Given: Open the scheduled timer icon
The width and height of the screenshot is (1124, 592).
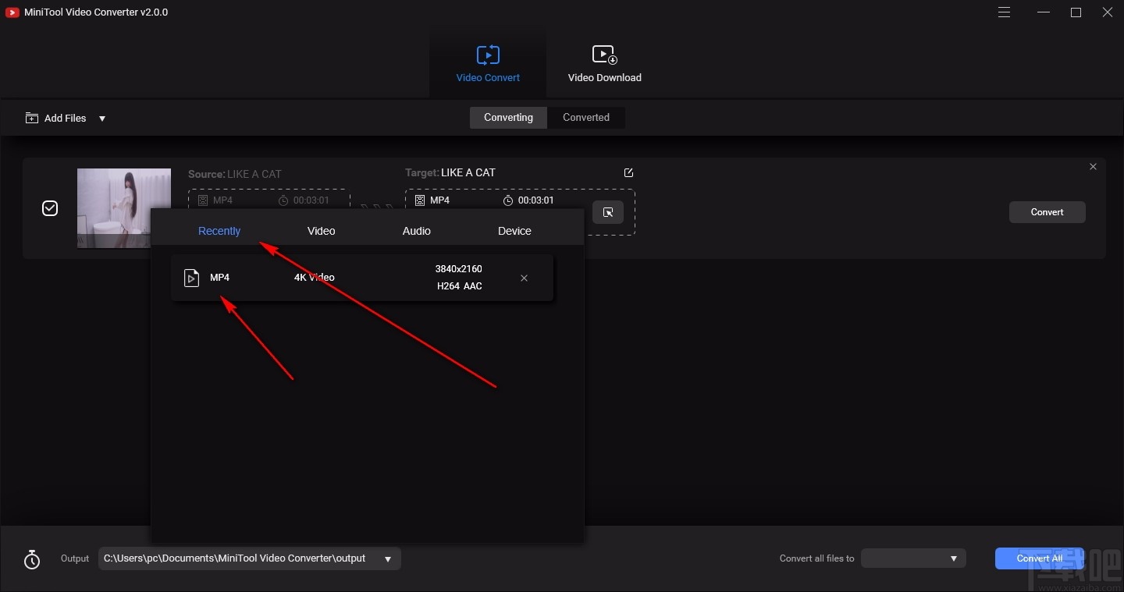Looking at the screenshot, I should (32, 559).
